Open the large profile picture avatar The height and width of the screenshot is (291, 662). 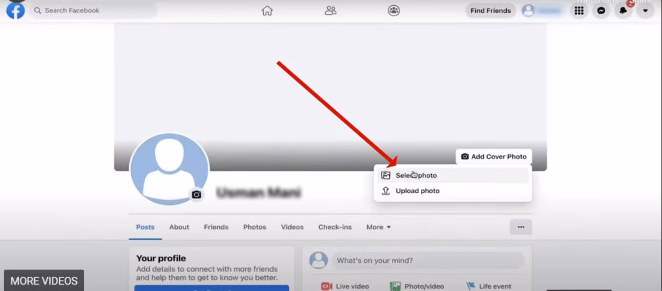[x=169, y=169]
